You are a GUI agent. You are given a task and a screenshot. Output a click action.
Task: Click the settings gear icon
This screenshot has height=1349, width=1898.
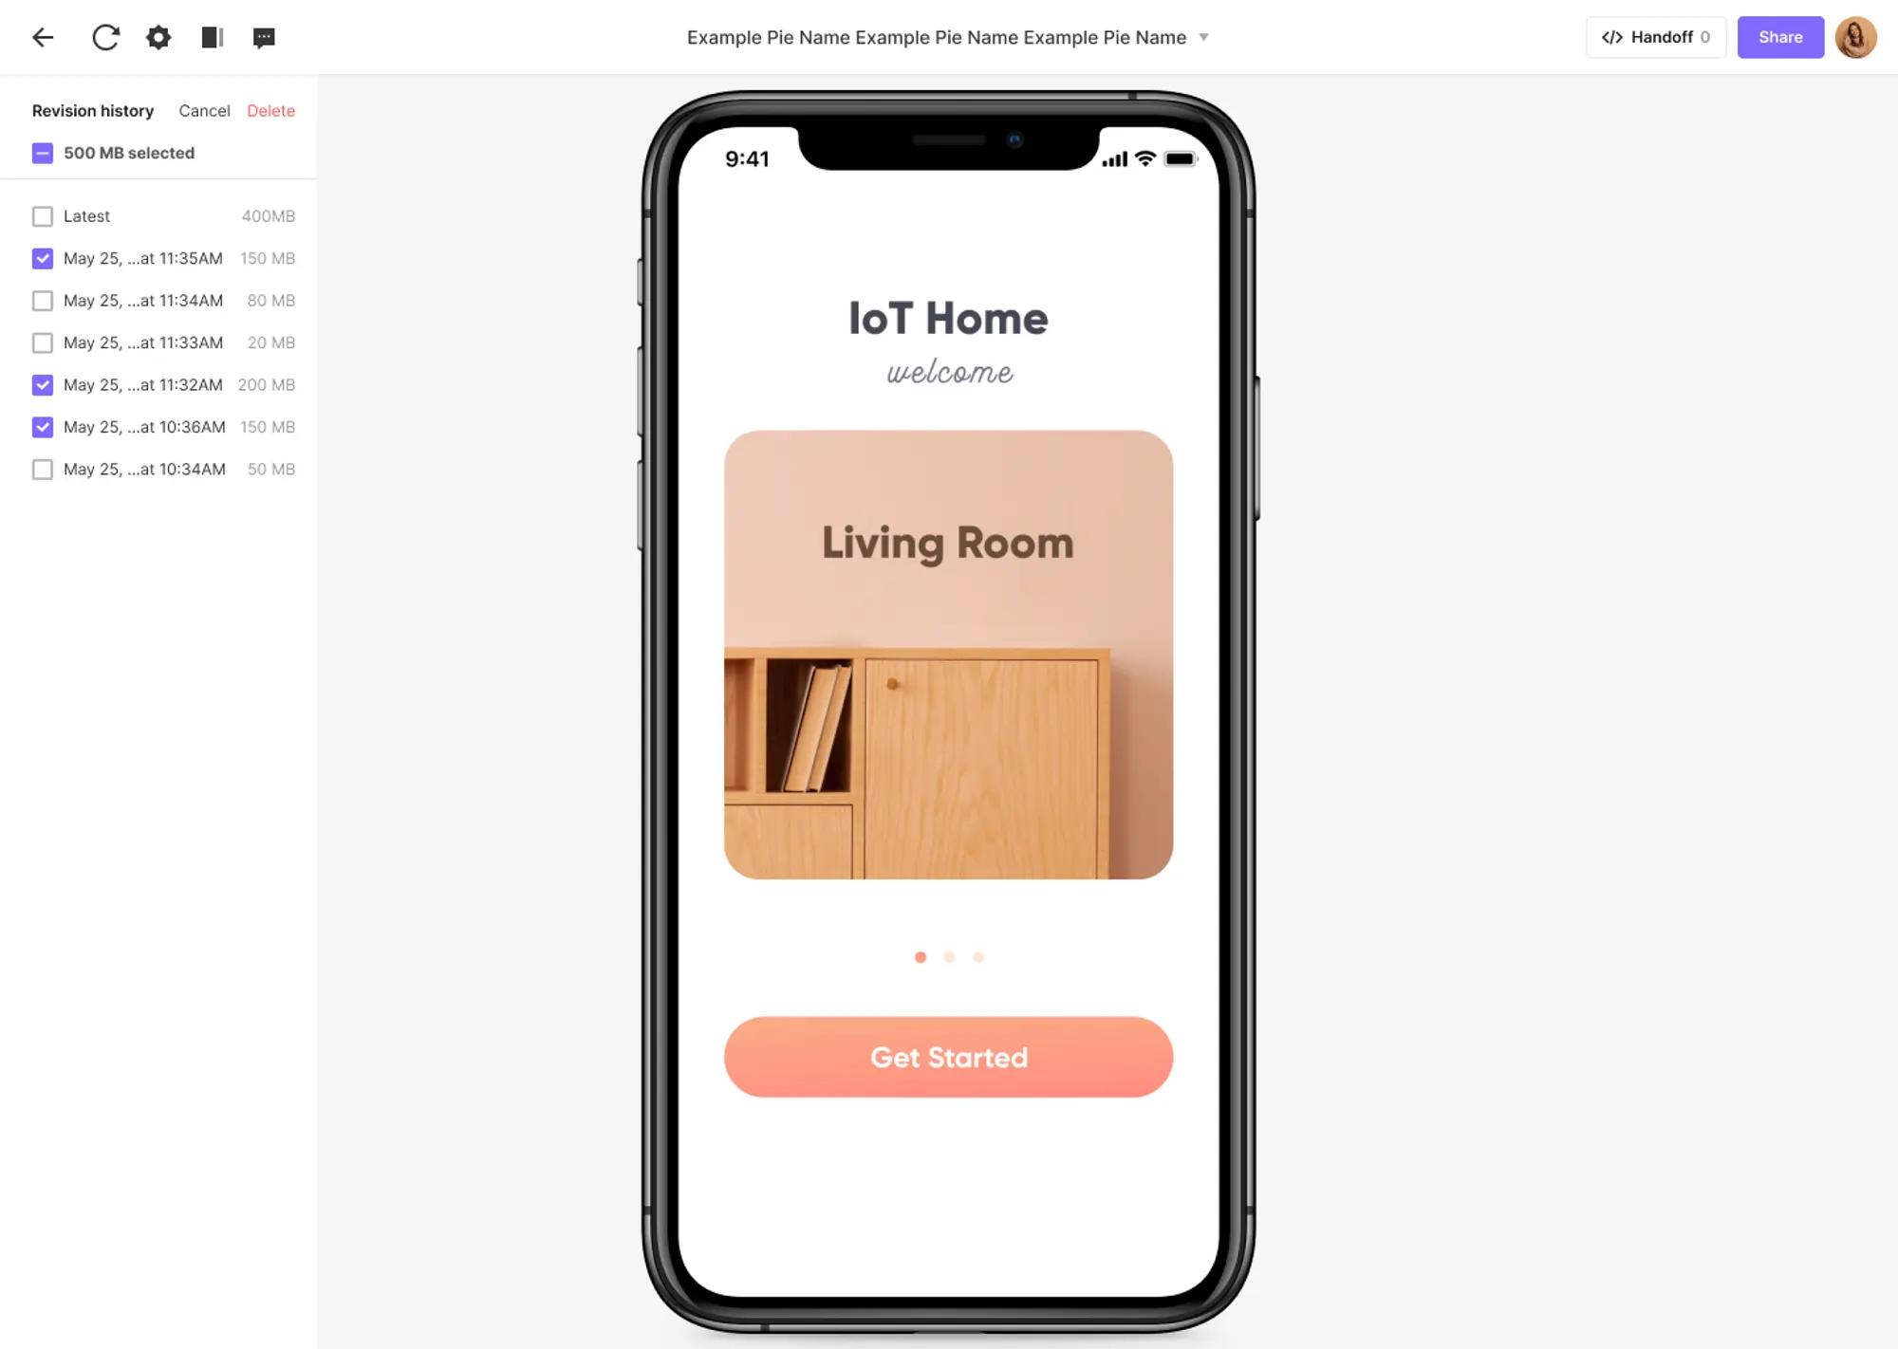(x=158, y=36)
